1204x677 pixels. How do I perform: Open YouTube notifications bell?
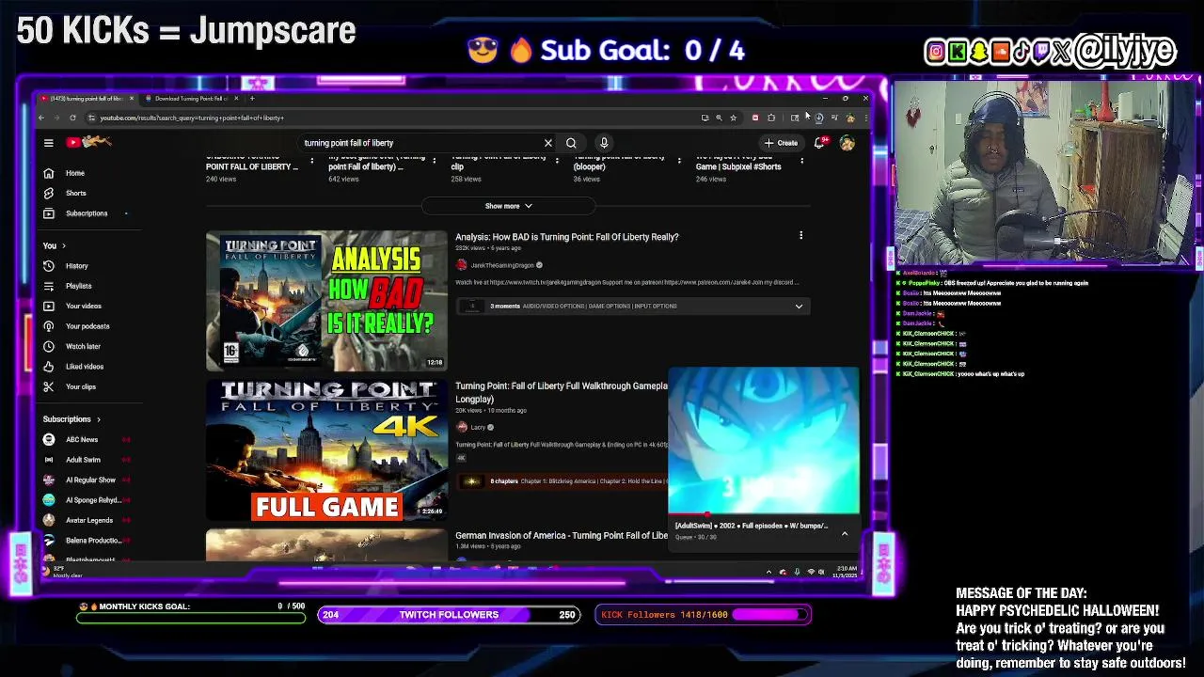(819, 143)
